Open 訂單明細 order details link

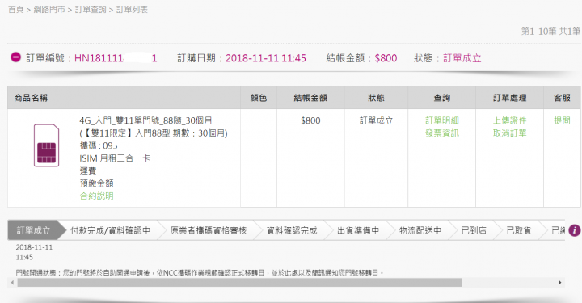tap(441, 120)
